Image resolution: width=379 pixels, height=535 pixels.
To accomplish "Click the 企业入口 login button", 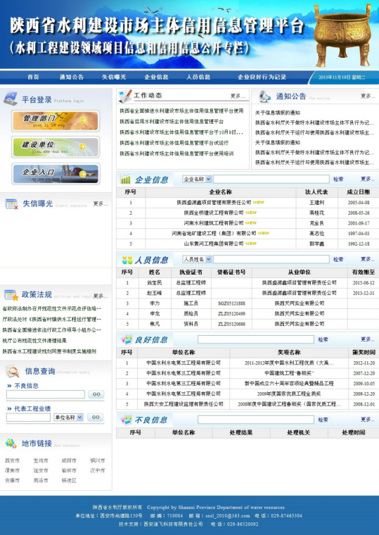I will point(56,174).
